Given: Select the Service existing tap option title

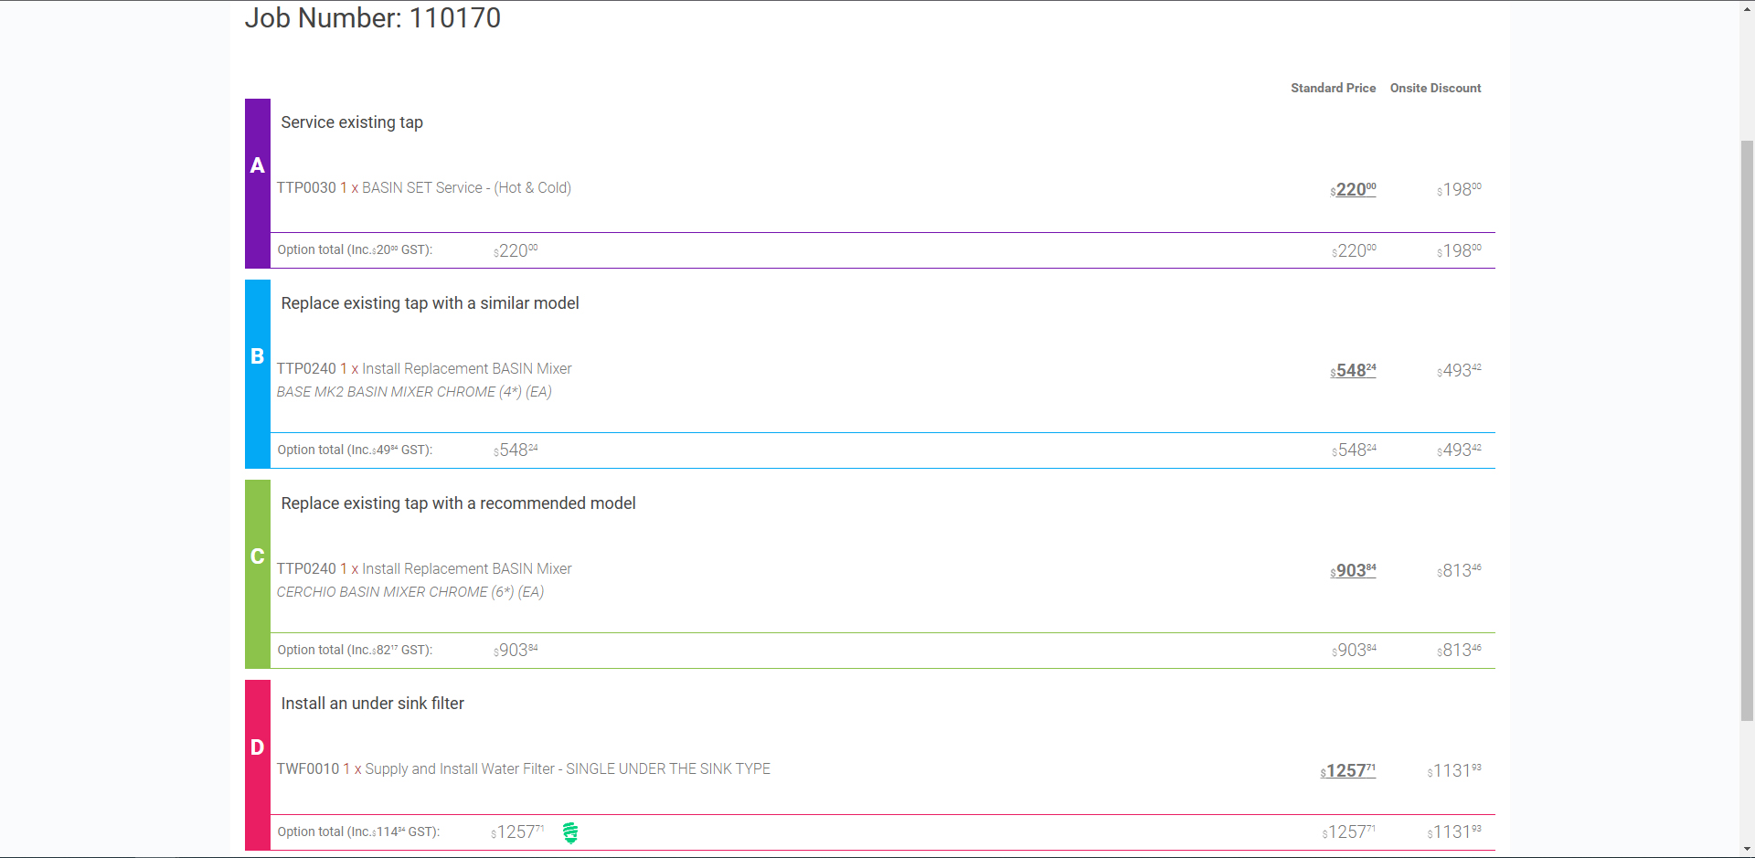Looking at the screenshot, I should (352, 122).
